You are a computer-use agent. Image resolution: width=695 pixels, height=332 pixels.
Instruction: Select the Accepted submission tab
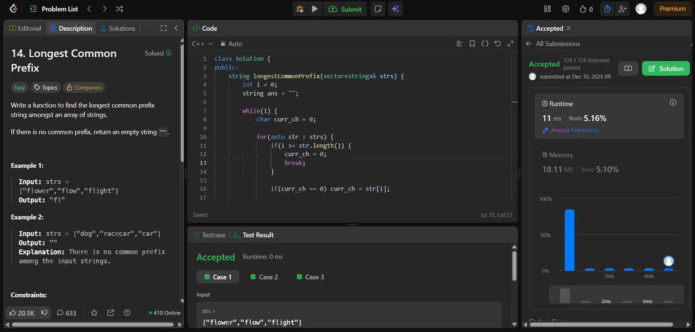[545, 28]
